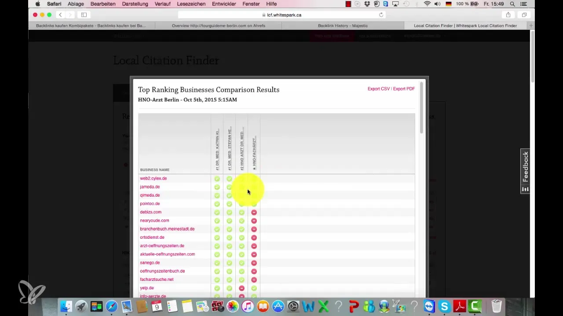This screenshot has height=316, width=563.
Task: Launch Microsoft Excel green X icon in Dock
Action: (323, 306)
